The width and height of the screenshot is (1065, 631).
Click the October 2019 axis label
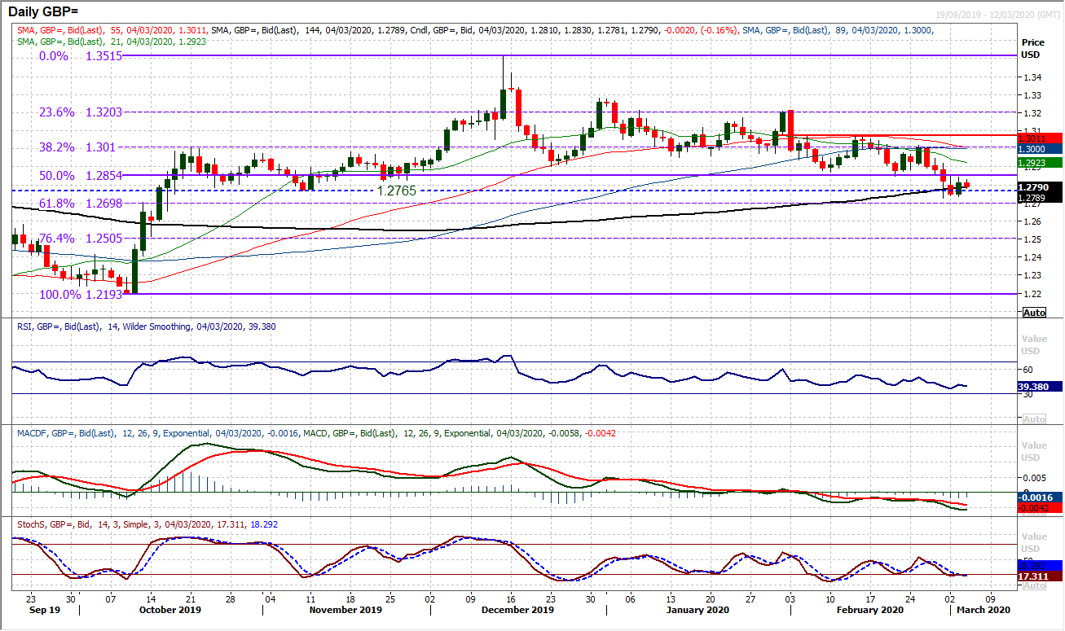(x=170, y=610)
